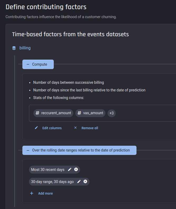The image size is (176, 209).
Task: Click the hash icon on reccurent_amount
Action: click(x=37, y=113)
